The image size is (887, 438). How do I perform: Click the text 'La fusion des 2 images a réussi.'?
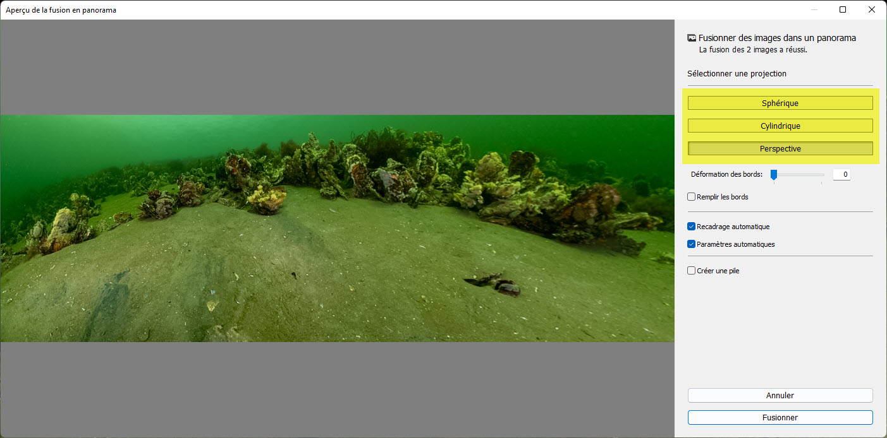(x=753, y=49)
